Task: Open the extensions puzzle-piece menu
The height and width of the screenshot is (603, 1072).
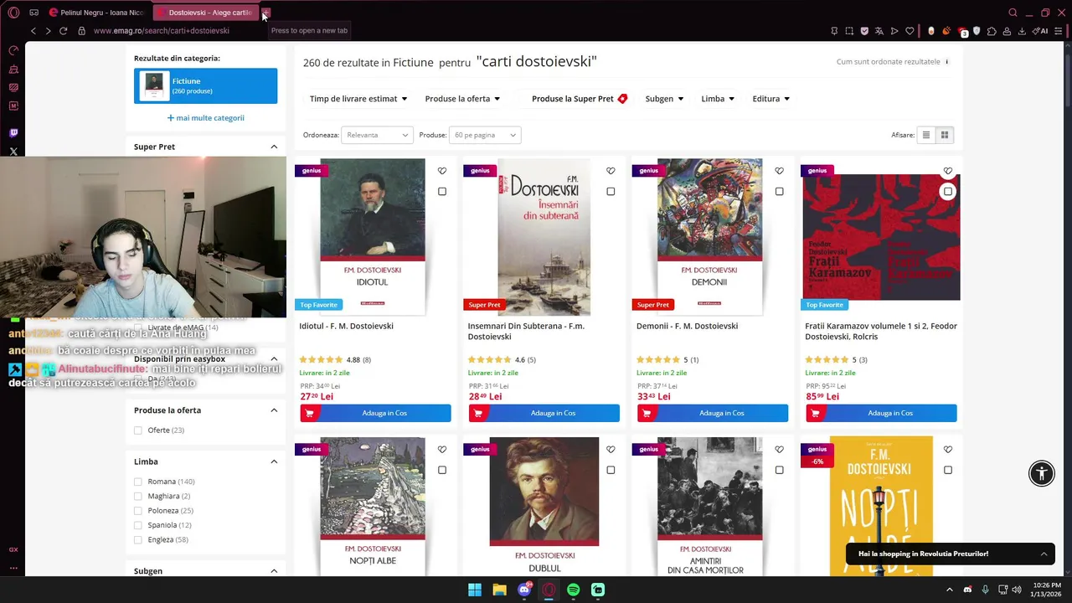Action: pos(992,31)
